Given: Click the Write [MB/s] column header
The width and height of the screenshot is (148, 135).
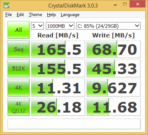Looking at the screenshot, I should click(113, 35).
